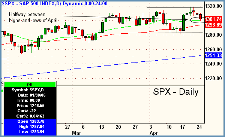
Task: Click the green OK button
Action: click(30, 85)
